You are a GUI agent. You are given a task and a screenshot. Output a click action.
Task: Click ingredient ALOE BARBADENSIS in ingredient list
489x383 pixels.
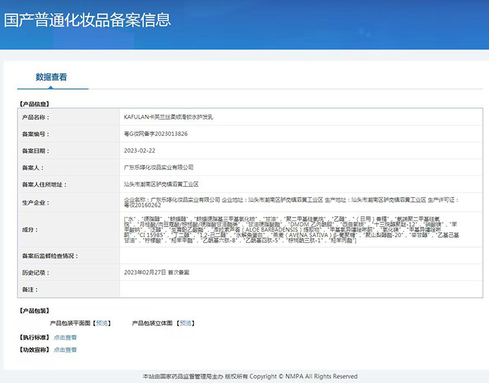tap(272, 230)
